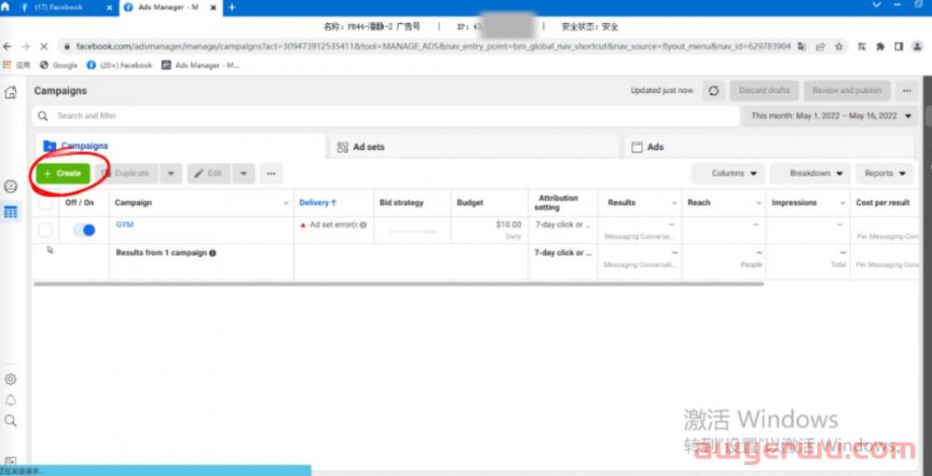
Task: Toggle the browser side panel icon
Action: click(898, 47)
